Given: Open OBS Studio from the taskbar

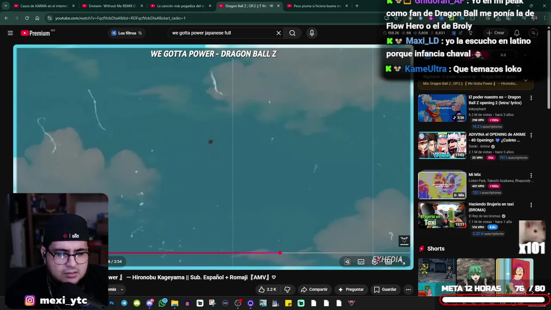Looking at the screenshot, I should click(x=238, y=303).
